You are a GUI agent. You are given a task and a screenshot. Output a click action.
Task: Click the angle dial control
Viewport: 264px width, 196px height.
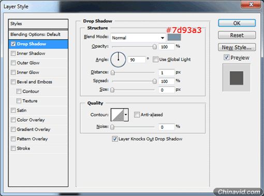point(118,59)
